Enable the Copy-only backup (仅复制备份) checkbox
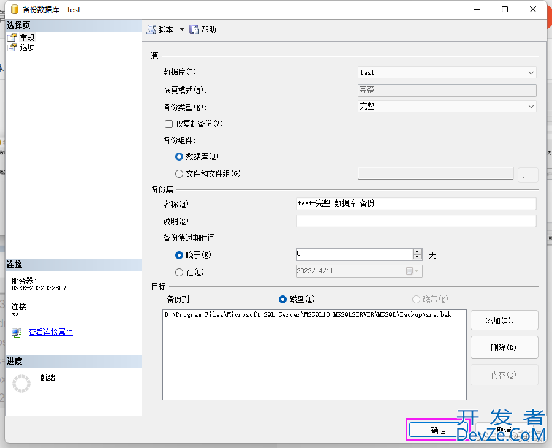The height and width of the screenshot is (448, 552). pos(169,124)
